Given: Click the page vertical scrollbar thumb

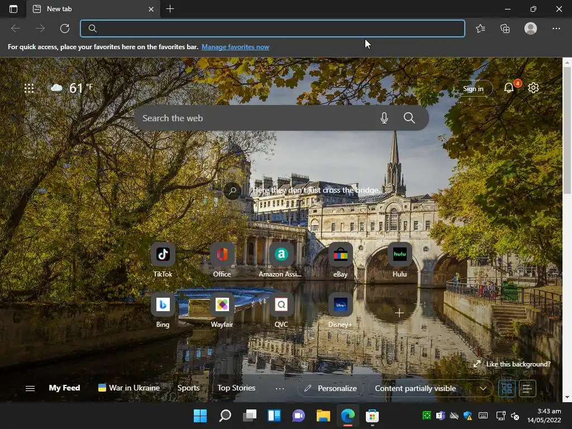Looking at the screenshot, I should click(x=568, y=131).
